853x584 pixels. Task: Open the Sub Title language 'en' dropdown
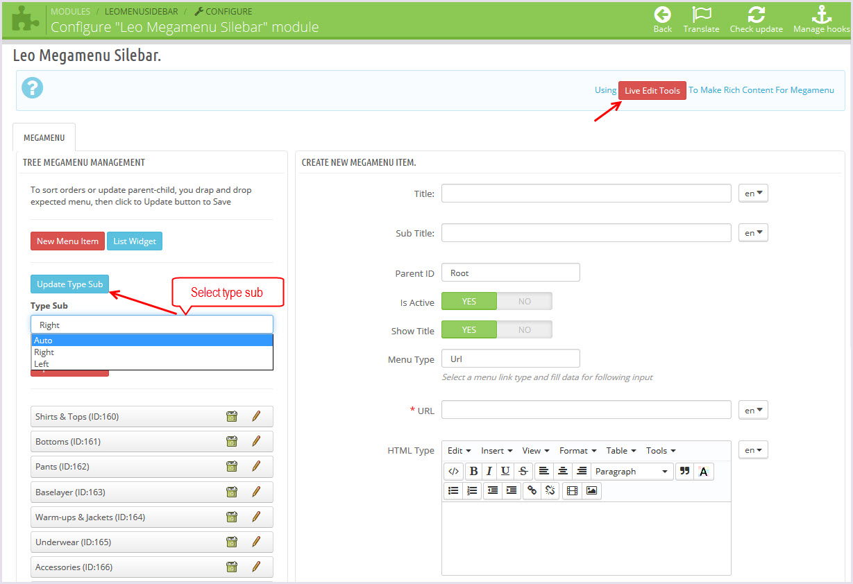[753, 233]
